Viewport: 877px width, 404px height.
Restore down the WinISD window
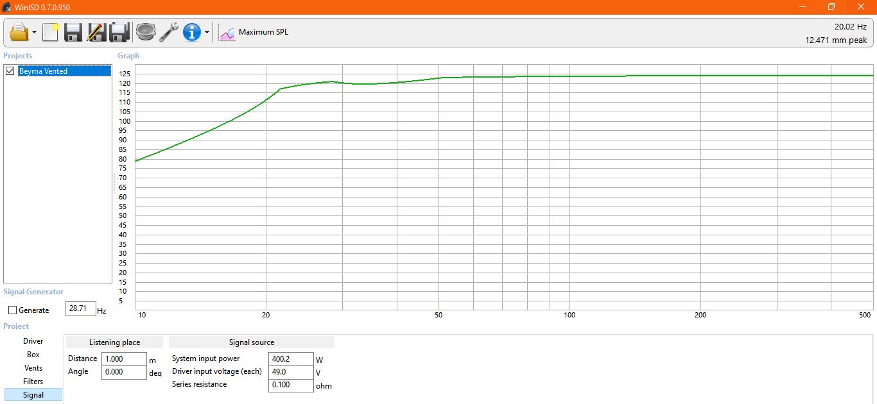pyautogui.click(x=831, y=6)
